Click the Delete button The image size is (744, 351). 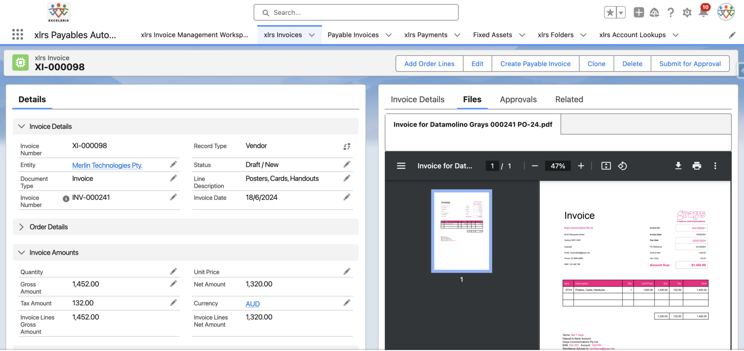click(632, 64)
